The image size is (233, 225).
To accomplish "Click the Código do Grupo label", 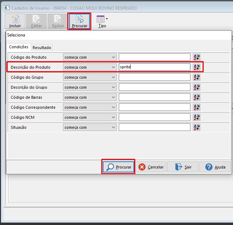I will tap(27, 77).
